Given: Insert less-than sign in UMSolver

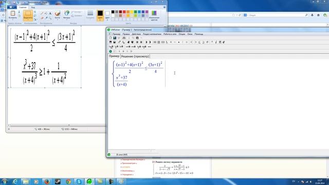Looking at the screenshot, I should [191, 42].
